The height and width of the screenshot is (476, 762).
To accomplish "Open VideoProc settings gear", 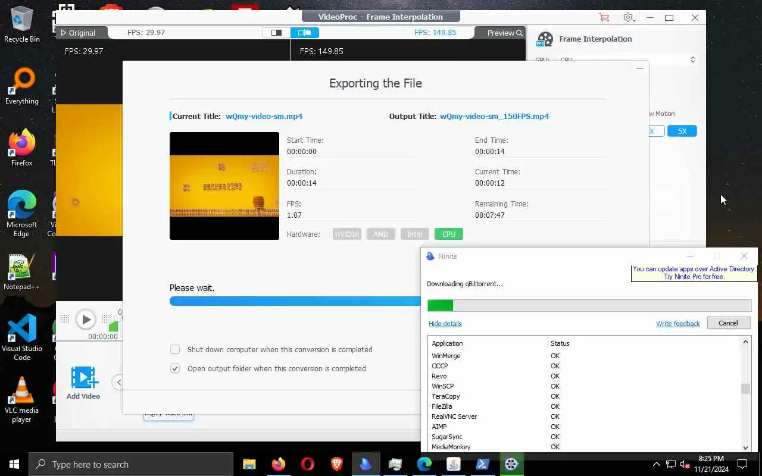I will pyautogui.click(x=628, y=17).
